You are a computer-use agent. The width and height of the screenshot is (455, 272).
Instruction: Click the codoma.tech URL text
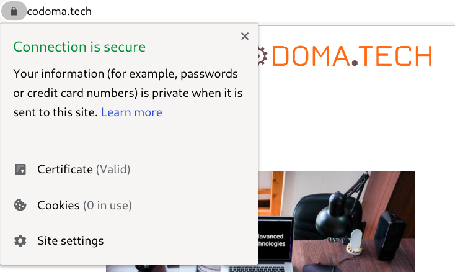coord(59,11)
